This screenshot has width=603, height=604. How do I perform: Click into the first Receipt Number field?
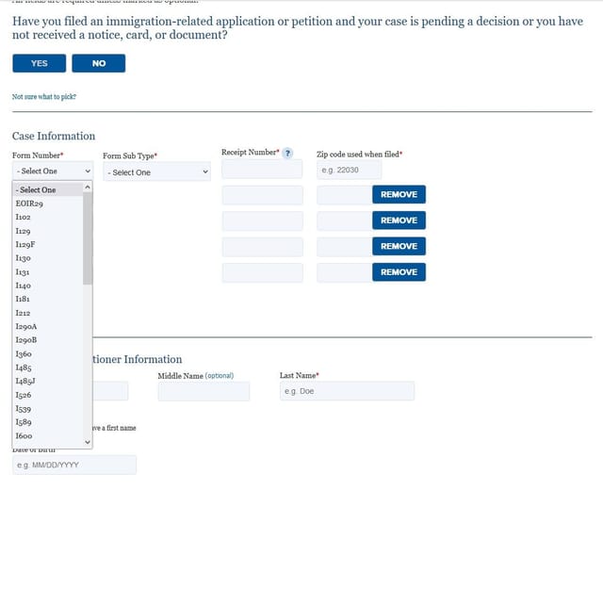262,169
